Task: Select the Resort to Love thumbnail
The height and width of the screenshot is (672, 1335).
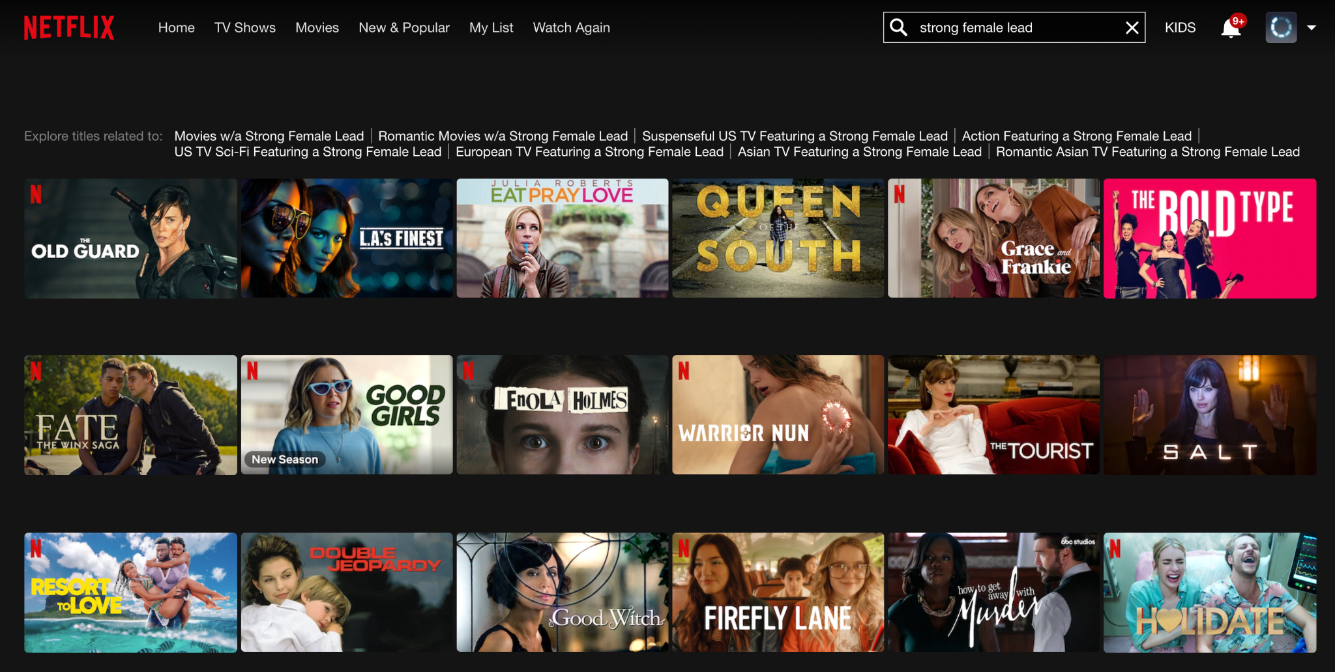Action: click(131, 592)
